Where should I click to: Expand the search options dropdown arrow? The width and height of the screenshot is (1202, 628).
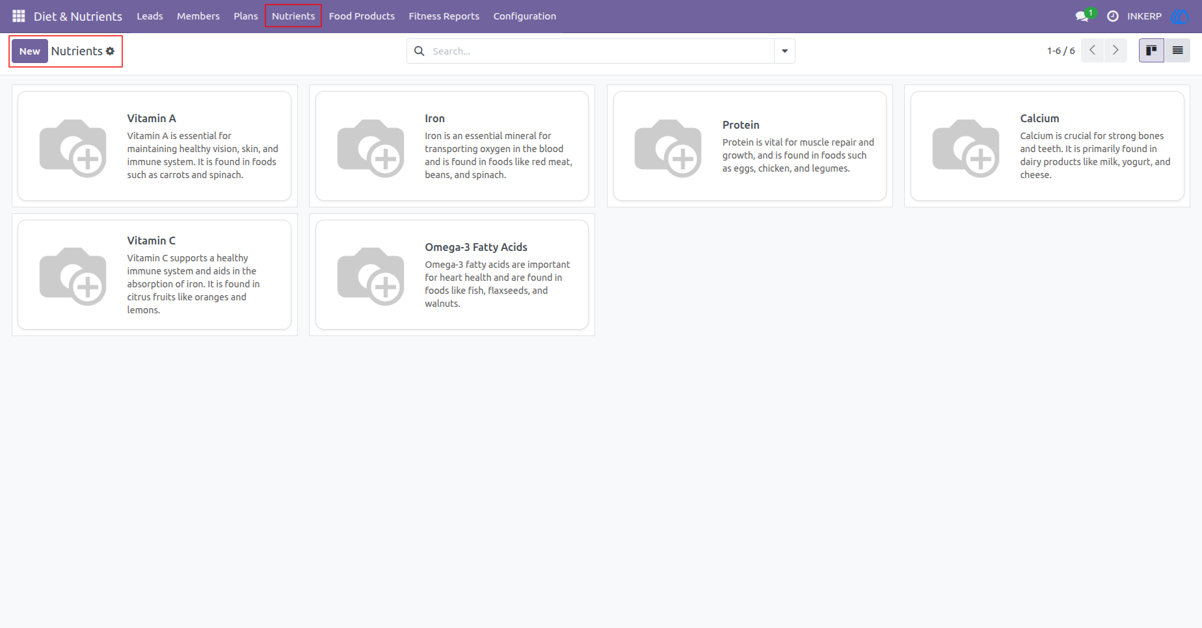[784, 51]
